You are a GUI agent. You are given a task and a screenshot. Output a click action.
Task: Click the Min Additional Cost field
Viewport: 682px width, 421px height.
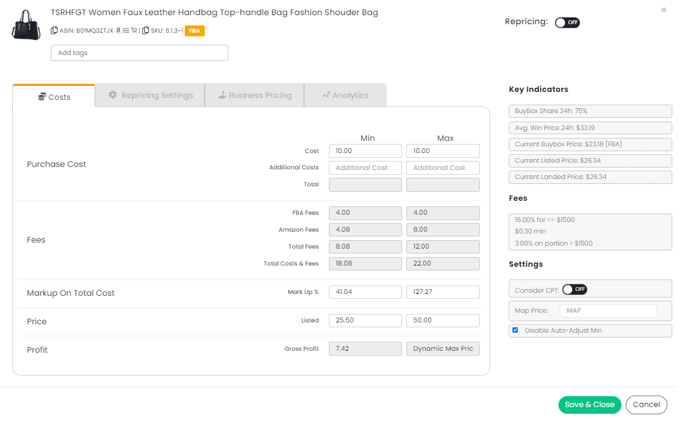click(x=365, y=168)
